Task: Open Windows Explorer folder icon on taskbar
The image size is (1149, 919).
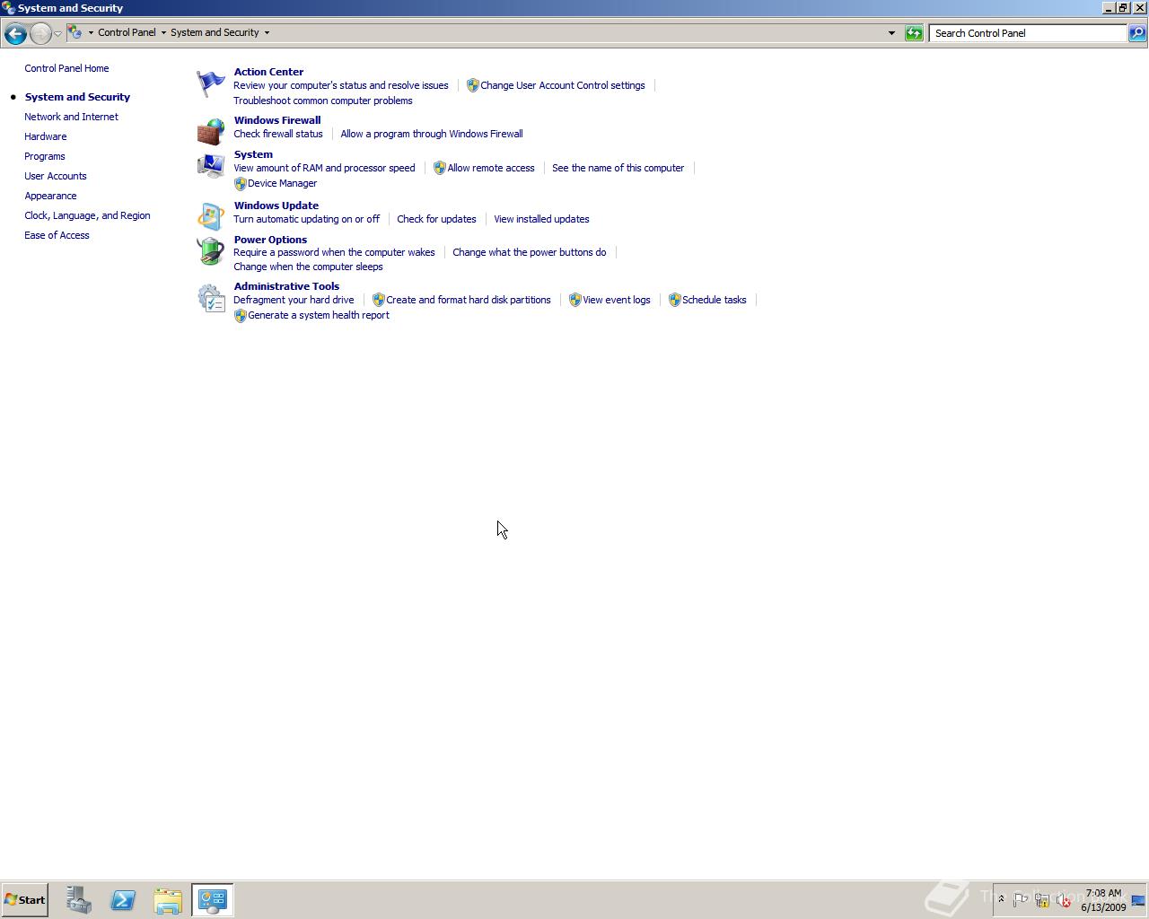Action: [168, 900]
